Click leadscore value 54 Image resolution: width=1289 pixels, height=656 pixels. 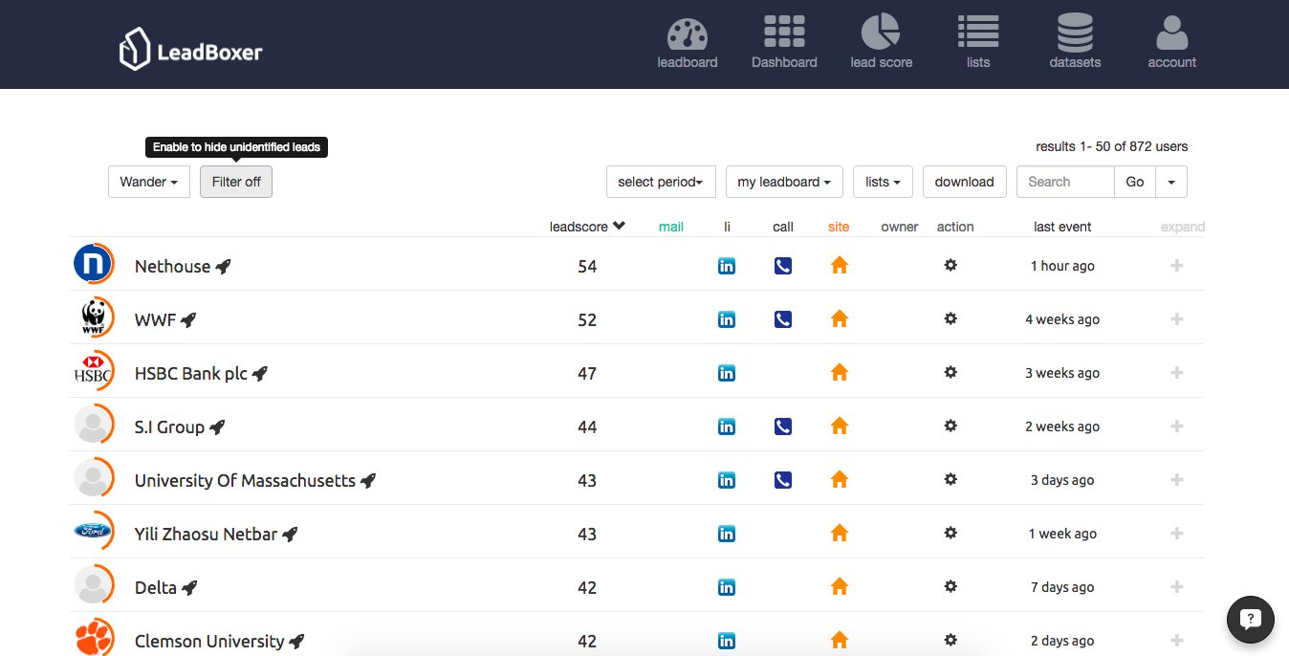click(587, 266)
